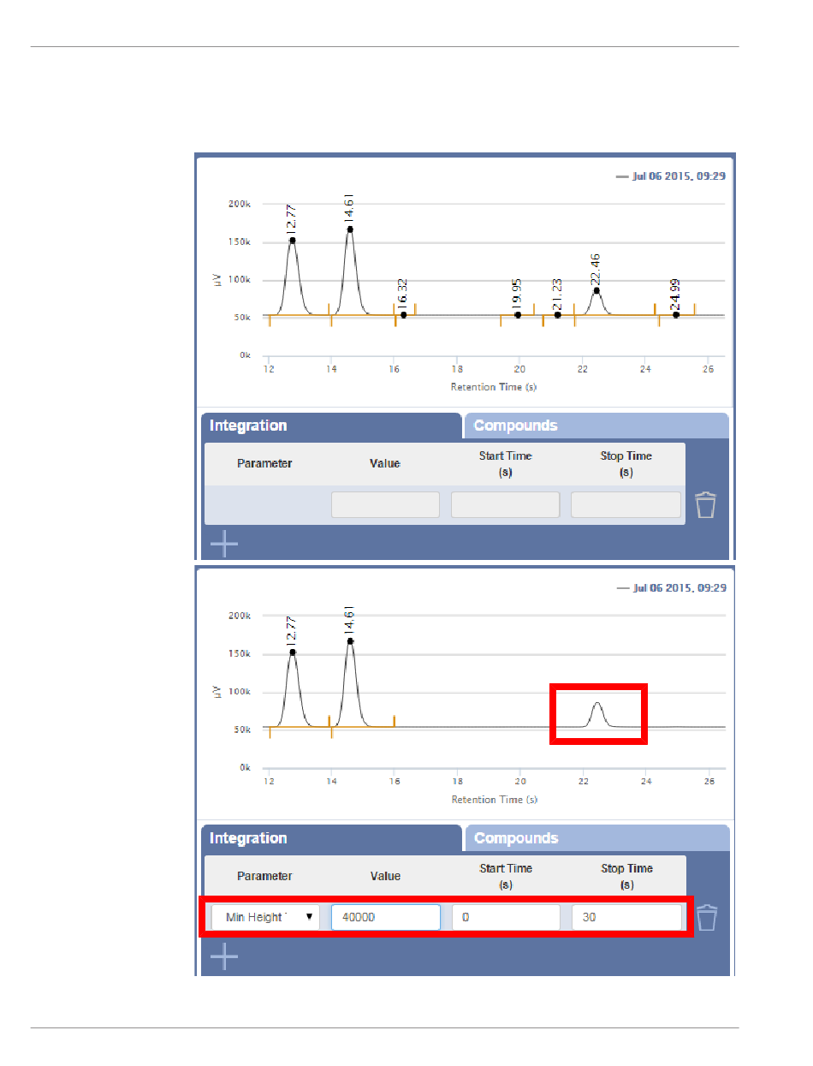The image size is (813, 1066).
Task: Select the 21.23 peak marker in upper chart
Action: click(558, 315)
